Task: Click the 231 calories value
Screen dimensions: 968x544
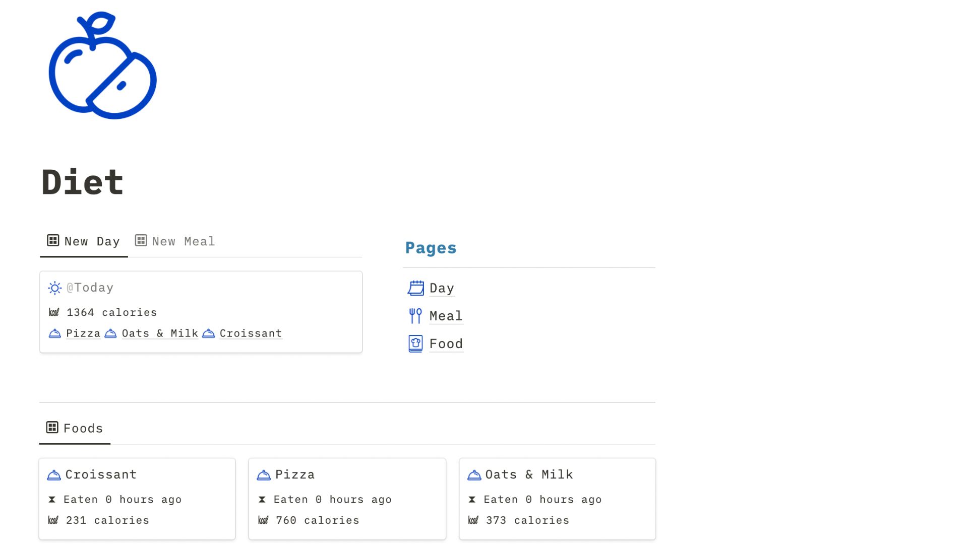Action: click(x=107, y=520)
